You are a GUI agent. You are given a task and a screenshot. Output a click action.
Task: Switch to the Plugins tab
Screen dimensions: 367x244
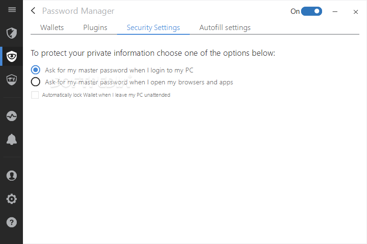click(95, 28)
